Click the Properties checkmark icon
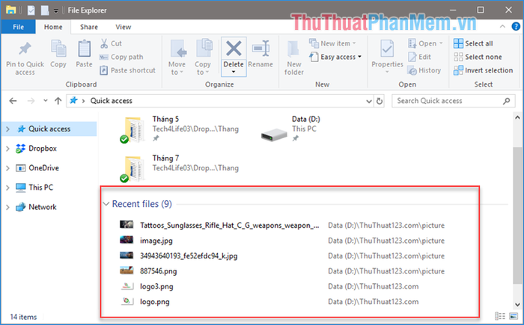The image size is (524, 325). pyautogui.click(x=387, y=49)
